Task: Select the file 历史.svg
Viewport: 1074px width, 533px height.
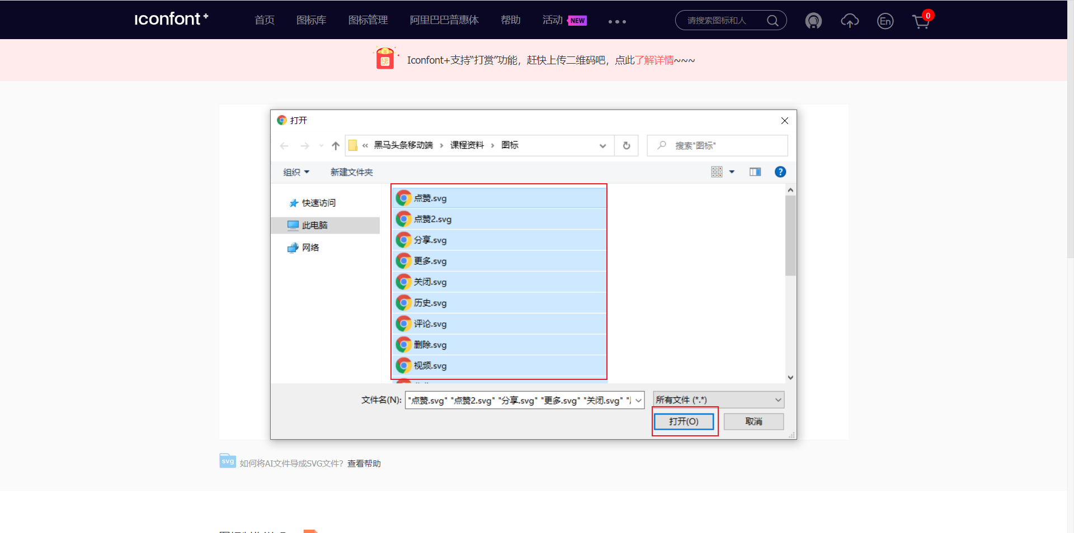Action: 500,303
